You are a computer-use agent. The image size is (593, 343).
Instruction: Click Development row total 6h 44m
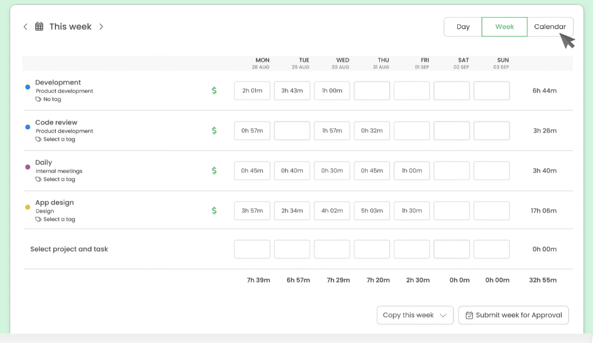point(545,91)
